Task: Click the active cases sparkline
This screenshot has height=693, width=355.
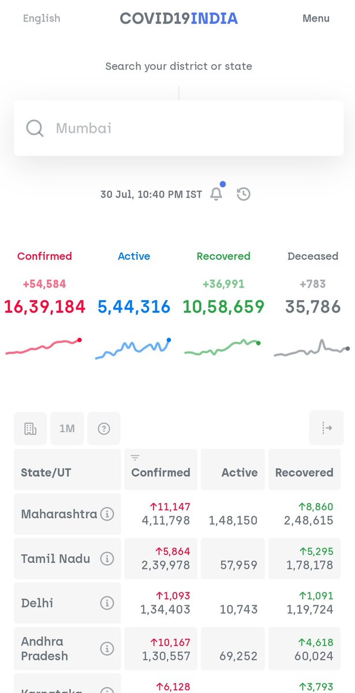Action: pos(133,348)
